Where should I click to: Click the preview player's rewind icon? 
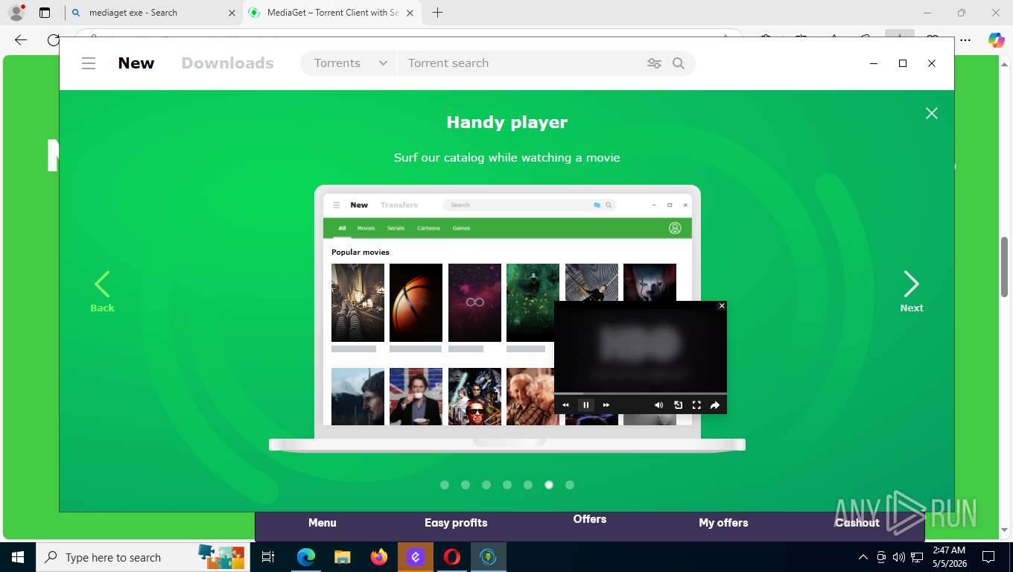click(x=565, y=405)
